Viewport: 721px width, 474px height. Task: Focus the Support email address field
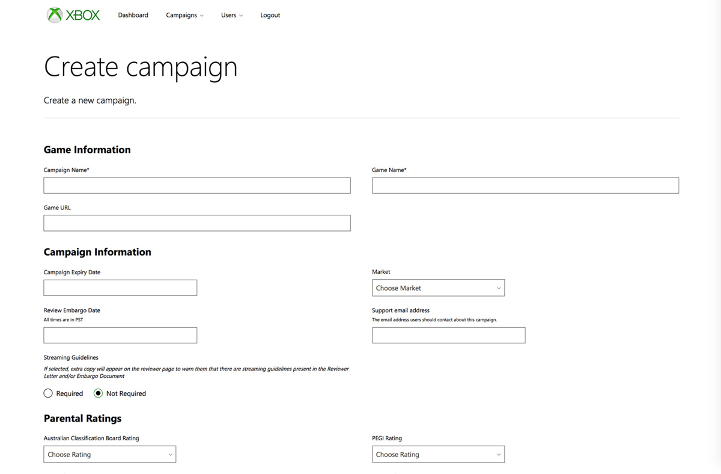(x=448, y=335)
